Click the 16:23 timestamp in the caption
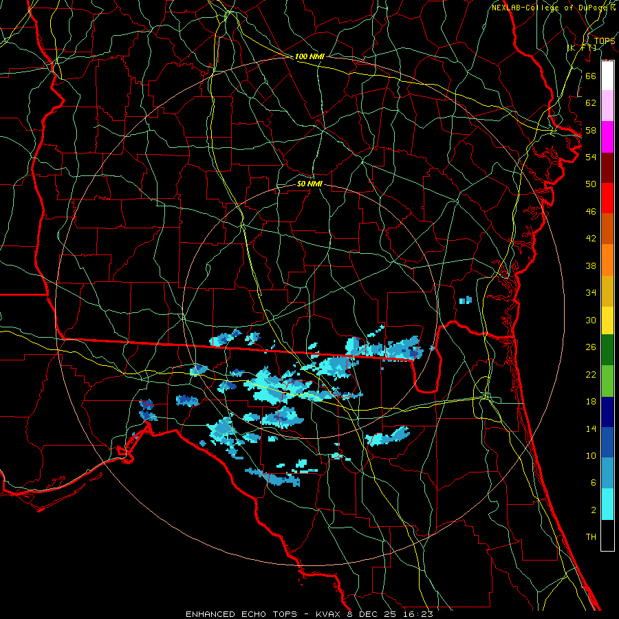 coord(417,614)
